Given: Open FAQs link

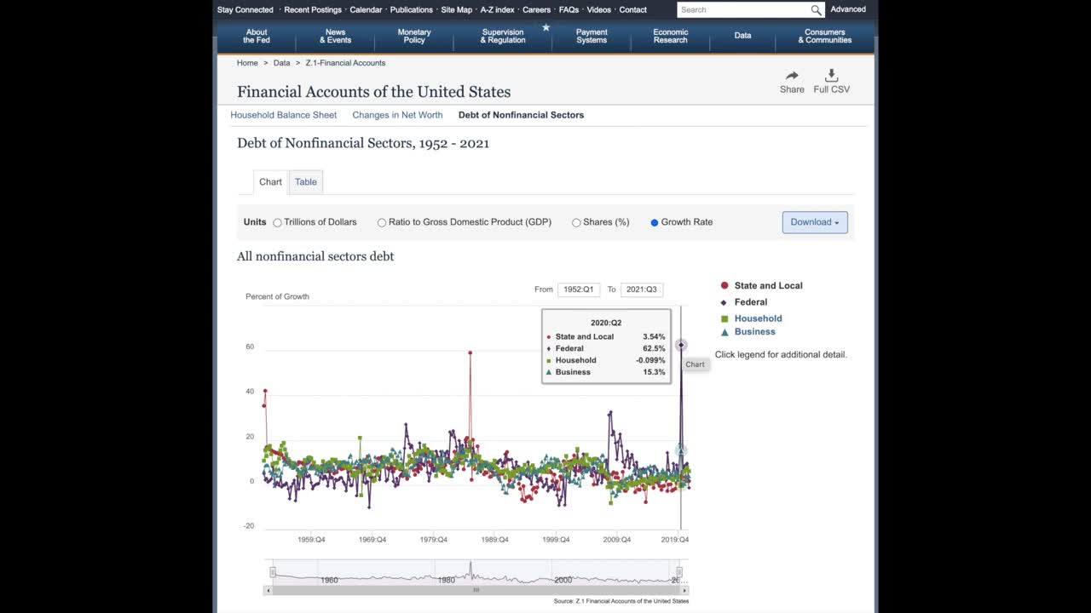Looking at the screenshot, I should (569, 10).
